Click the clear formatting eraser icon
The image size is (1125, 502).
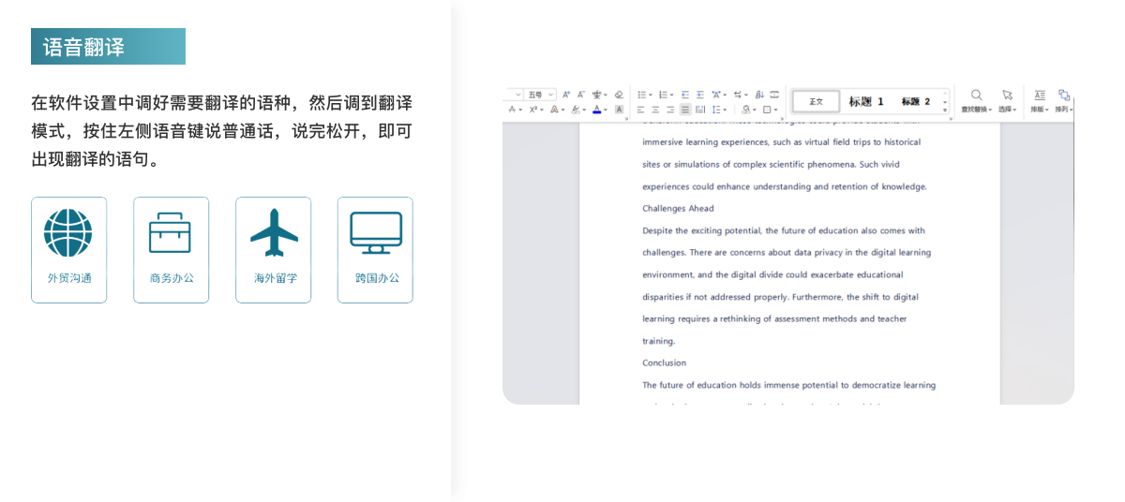619,95
